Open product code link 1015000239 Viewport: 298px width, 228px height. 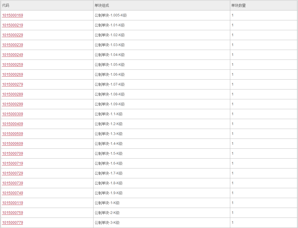13,45
